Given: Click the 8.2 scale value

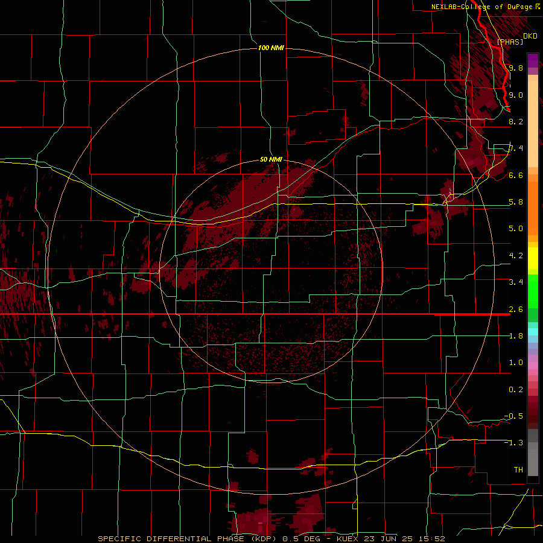Looking at the screenshot, I should tap(516, 121).
